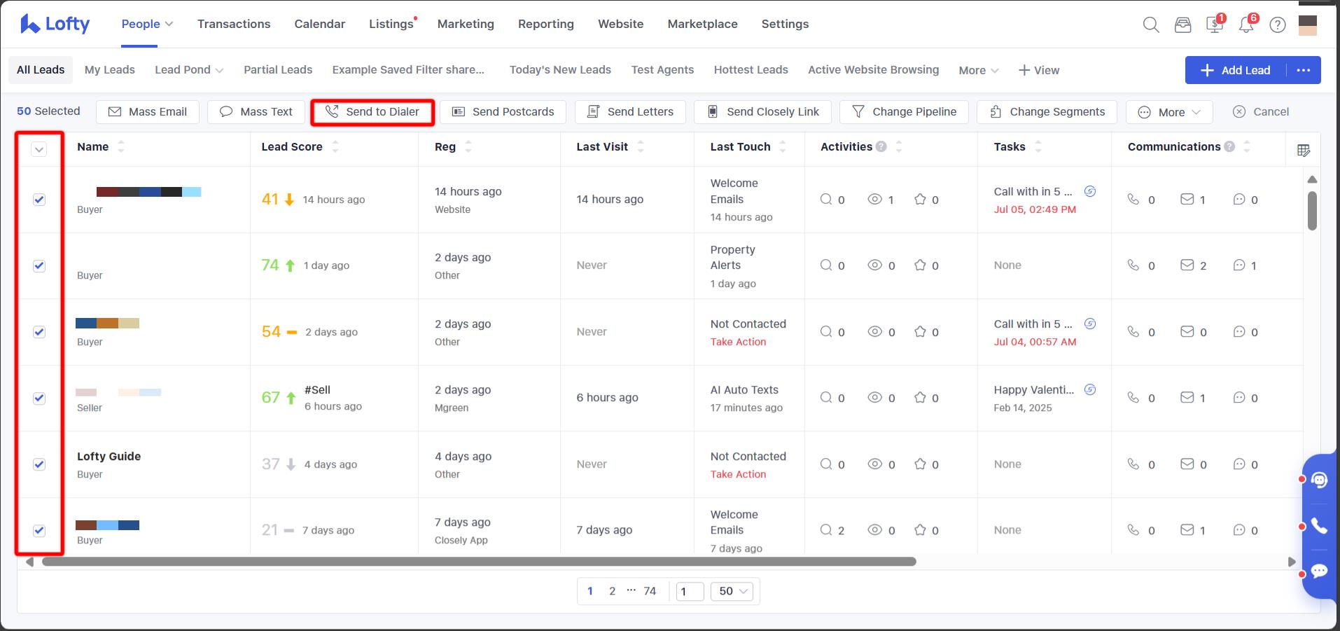Open the page size selector showing 50
1340x631 pixels.
pyautogui.click(x=731, y=590)
